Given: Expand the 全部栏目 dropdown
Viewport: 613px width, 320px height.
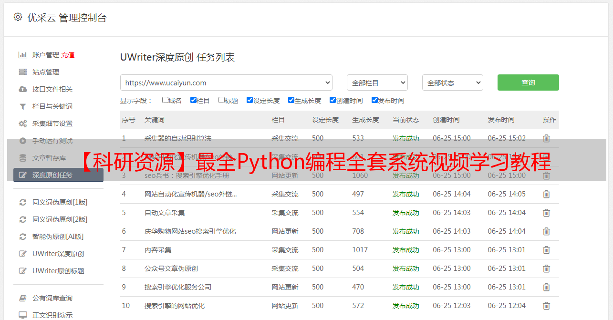Looking at the screenshot, I should coord(377,83).
